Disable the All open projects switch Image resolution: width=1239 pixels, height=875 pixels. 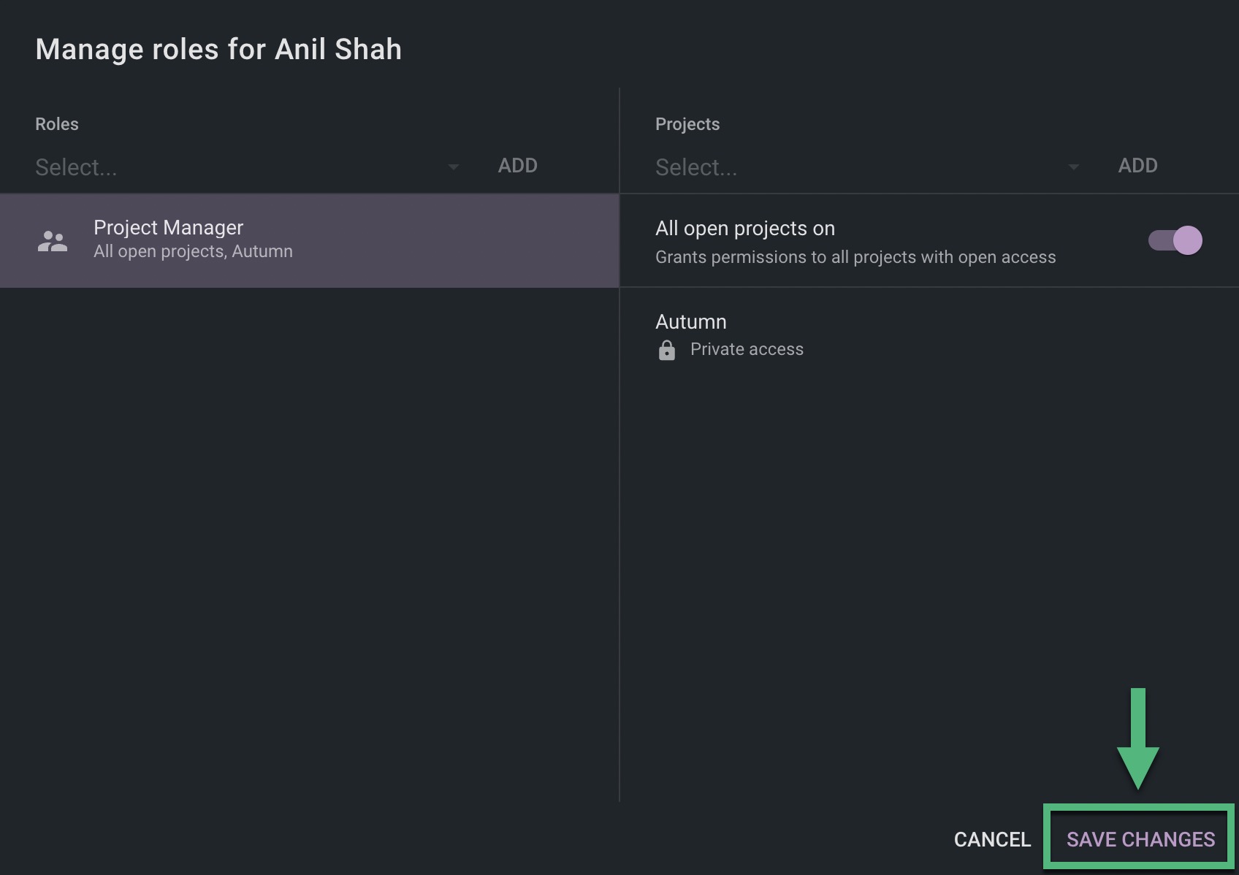point(1175,240)
